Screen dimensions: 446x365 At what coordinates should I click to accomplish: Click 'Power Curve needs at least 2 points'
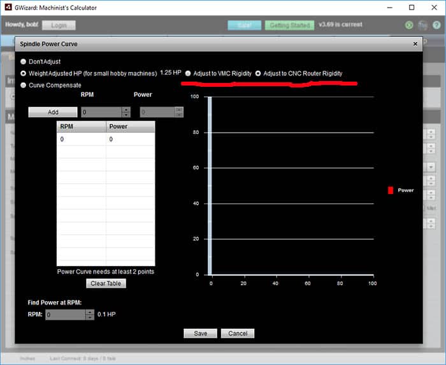[106, 272]
